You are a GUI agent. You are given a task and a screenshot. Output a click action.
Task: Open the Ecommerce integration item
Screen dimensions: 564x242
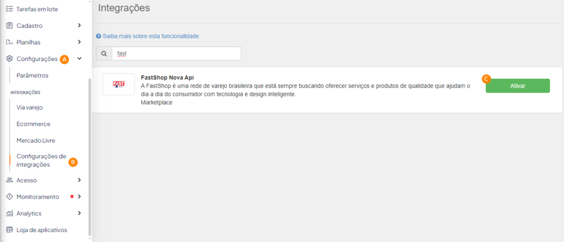tap(34, 124)
